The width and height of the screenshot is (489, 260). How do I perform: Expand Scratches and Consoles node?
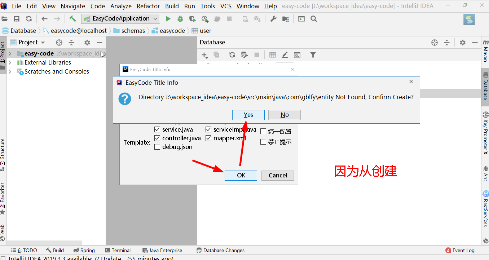[10, 71]
